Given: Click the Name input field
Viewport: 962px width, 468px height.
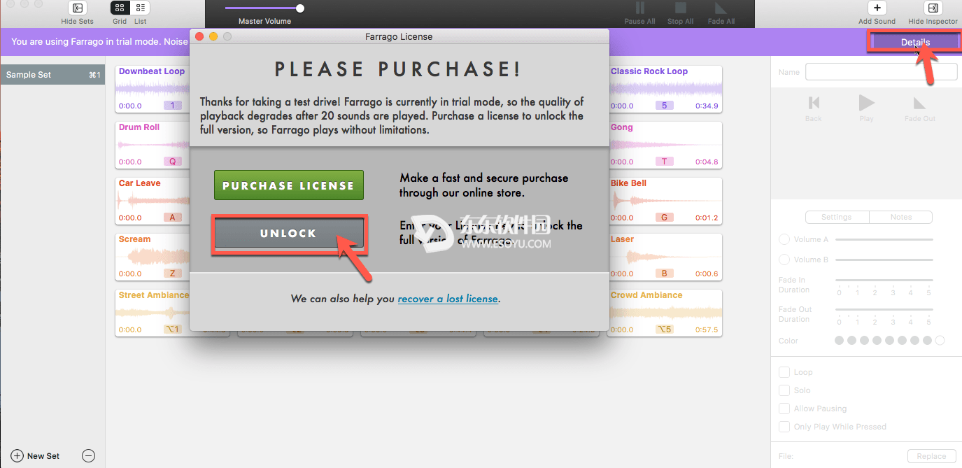Looking at the screenshot, I should pos(882,72).
